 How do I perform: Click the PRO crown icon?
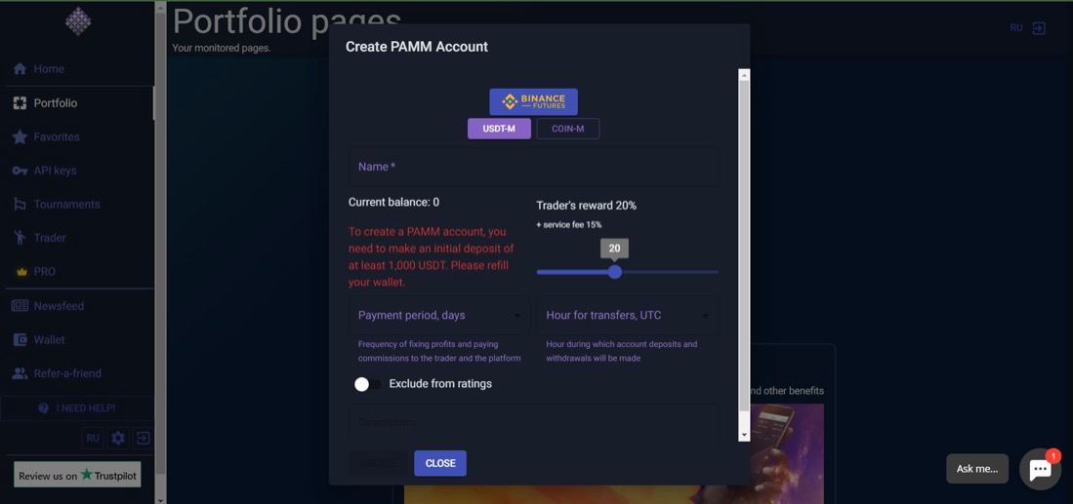tap(21, 272)
